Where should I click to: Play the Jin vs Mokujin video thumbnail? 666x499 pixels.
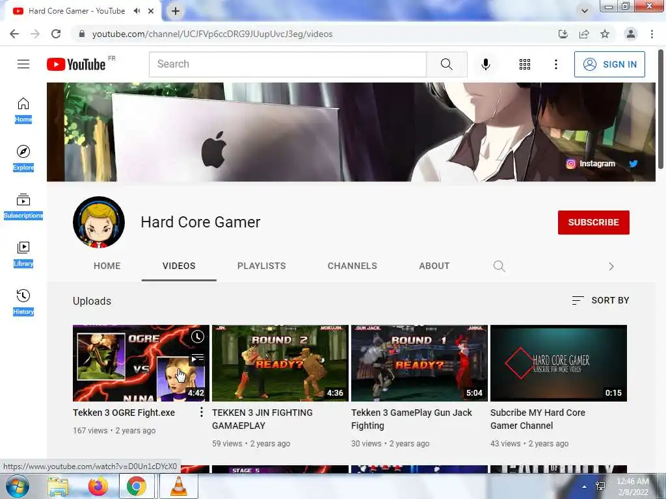280,363
